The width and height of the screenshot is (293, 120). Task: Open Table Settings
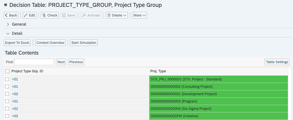pyautogui.click(x=277, y=62)
